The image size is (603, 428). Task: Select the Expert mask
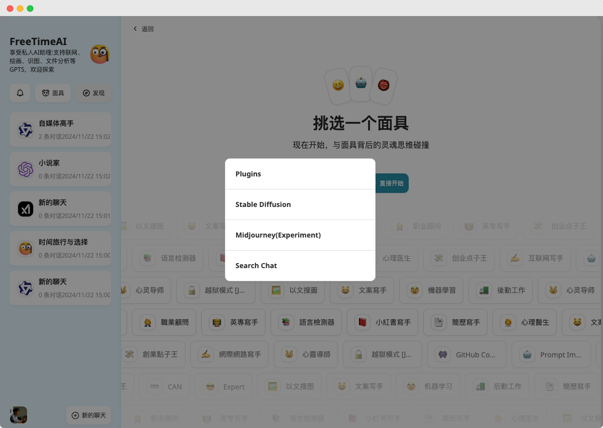(223, 386)
